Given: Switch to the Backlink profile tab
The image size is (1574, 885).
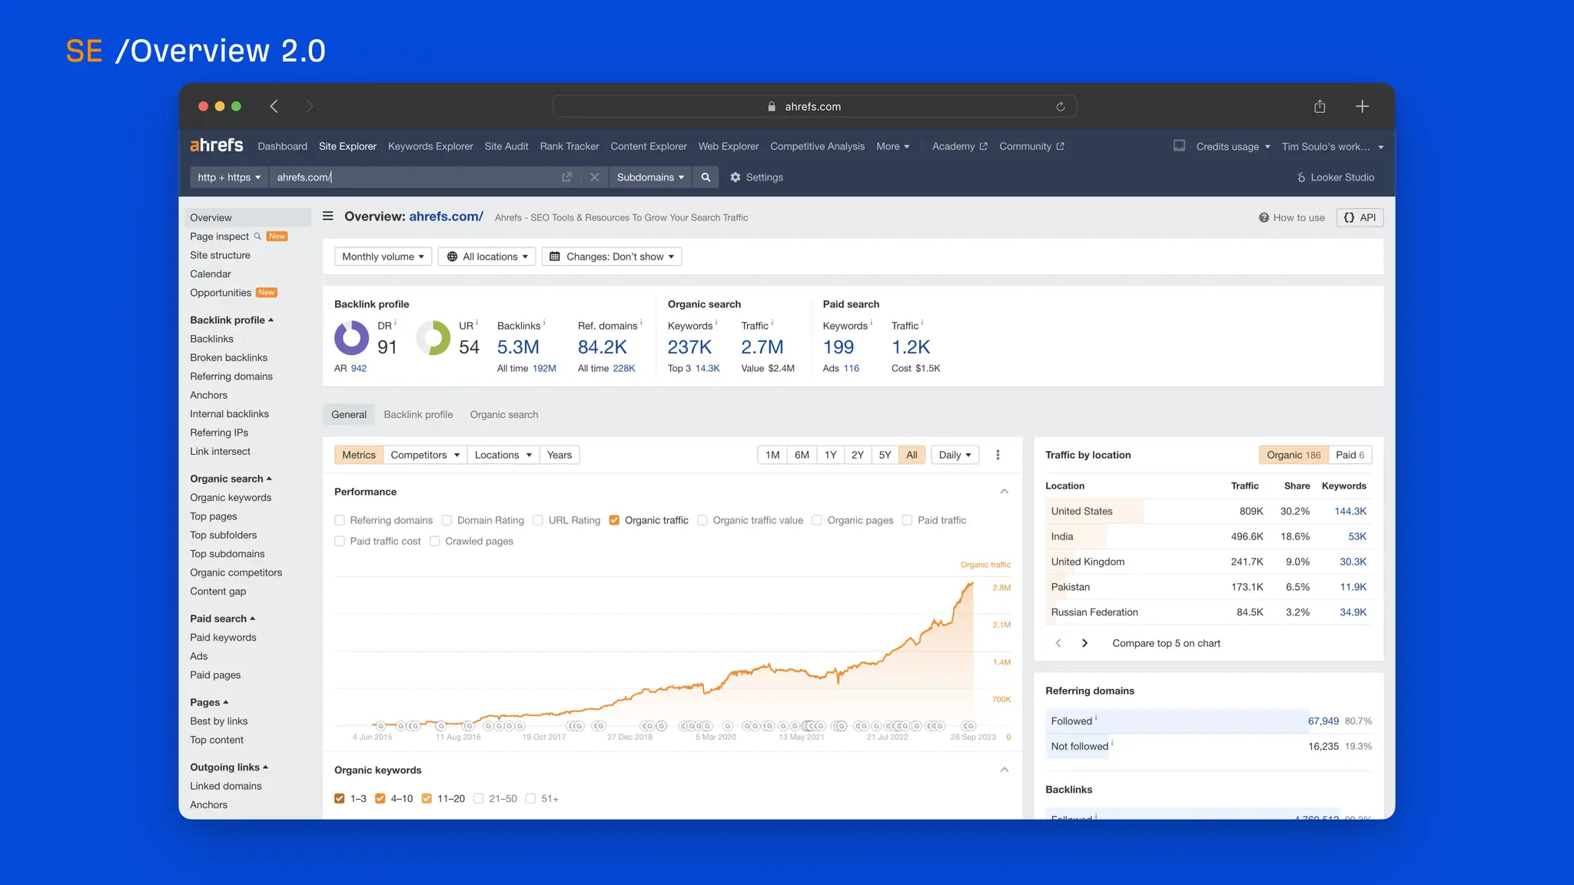Looking at the screenshot, I should [418, 415].
